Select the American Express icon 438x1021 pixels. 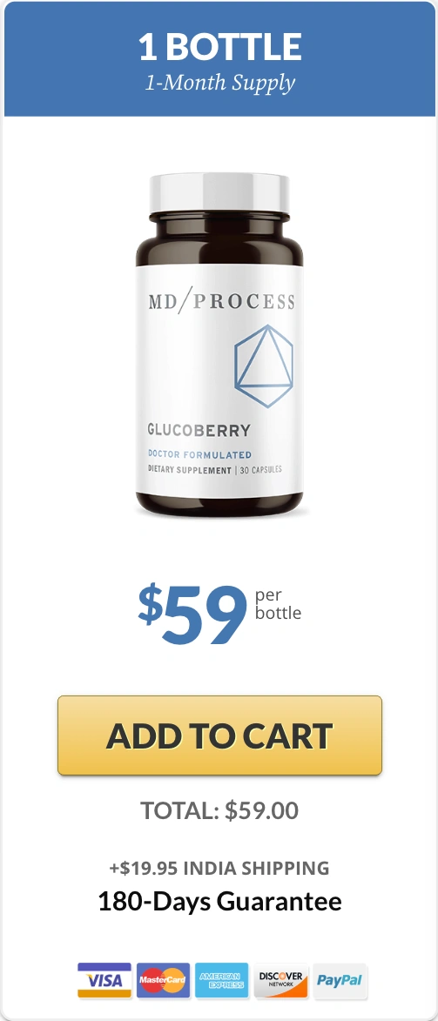[221, 981]
